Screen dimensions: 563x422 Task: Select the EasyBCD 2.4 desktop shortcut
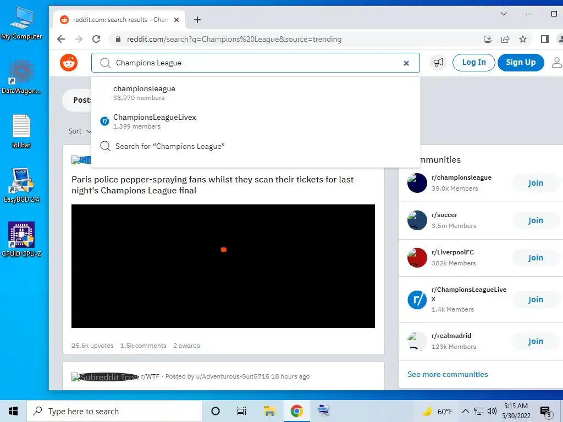(x=21, y=185)
